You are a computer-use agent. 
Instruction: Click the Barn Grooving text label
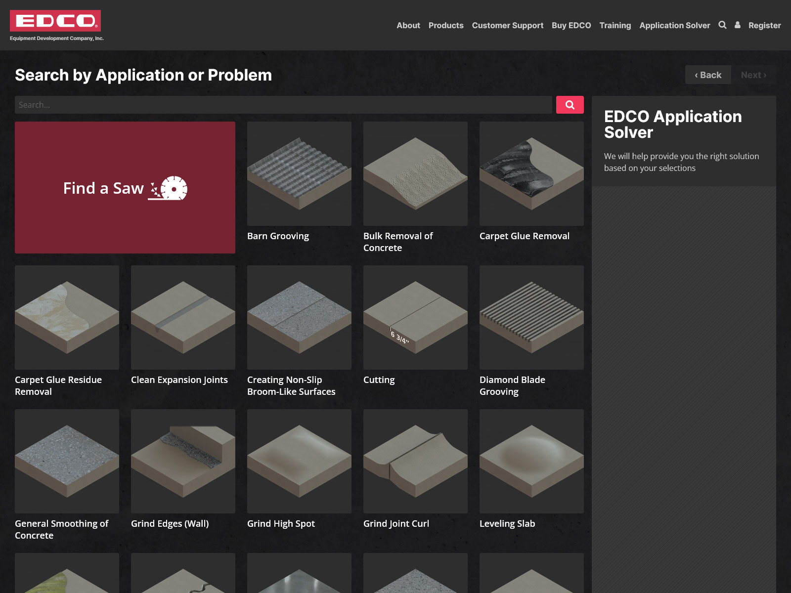pyautogui.click(x=278, y=236)
